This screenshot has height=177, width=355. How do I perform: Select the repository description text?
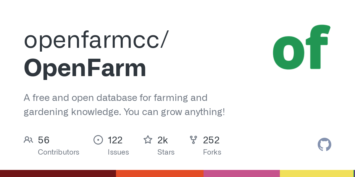(x=124, y=105)
